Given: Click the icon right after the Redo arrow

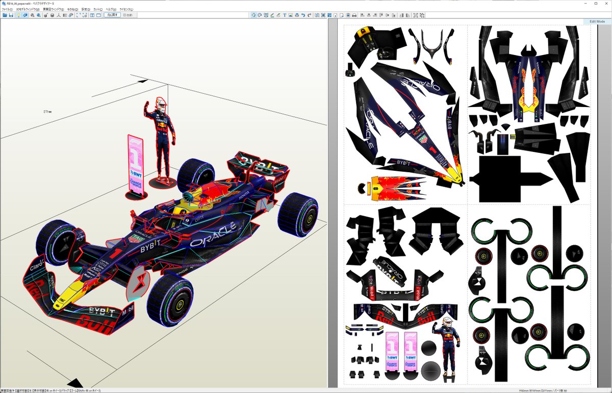Looking at the screenshot, I should (x=317, y=15).
